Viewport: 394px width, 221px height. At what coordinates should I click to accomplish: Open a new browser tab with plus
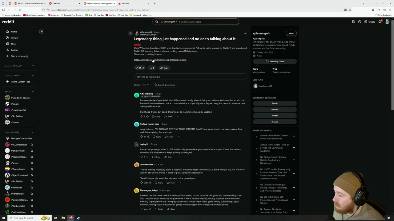point(155,3)
